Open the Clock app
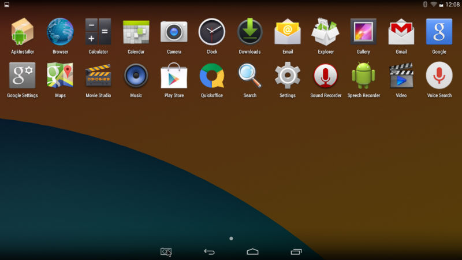The width and height of the screenshot is (462, 260). click(x=212, y=32)
